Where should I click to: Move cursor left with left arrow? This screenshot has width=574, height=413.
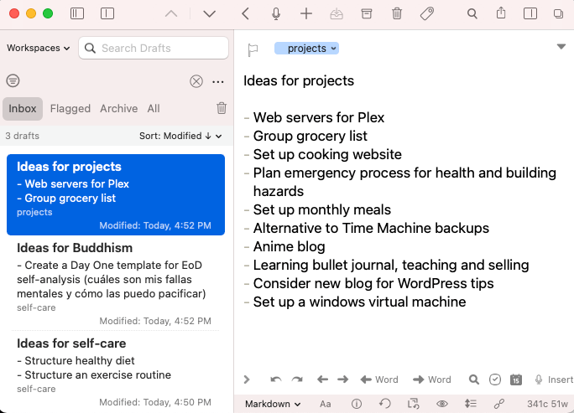322,379
